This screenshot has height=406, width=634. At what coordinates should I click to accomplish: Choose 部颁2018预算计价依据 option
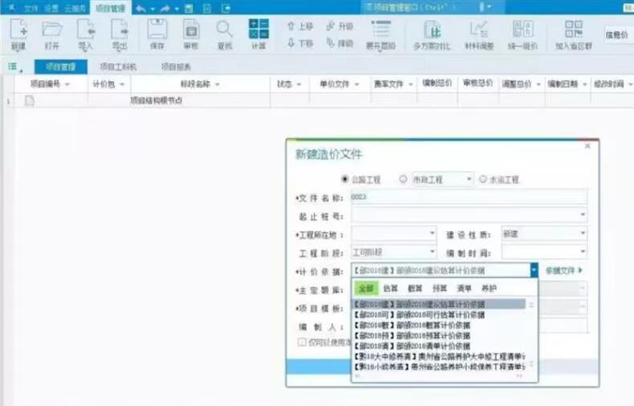coord(440,335)
